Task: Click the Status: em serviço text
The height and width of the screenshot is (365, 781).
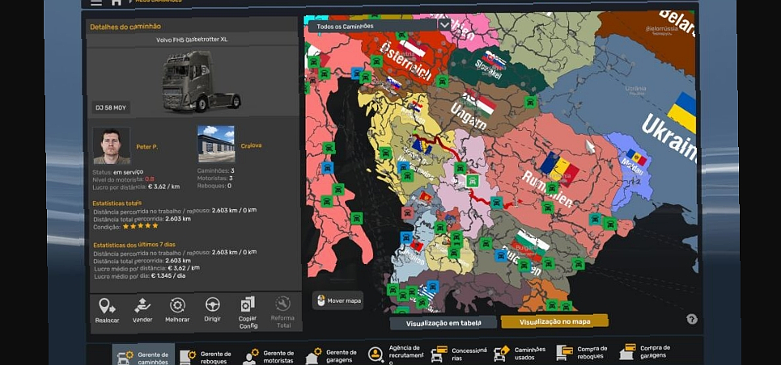Action: pyautogui.click(x=117, y=171)
